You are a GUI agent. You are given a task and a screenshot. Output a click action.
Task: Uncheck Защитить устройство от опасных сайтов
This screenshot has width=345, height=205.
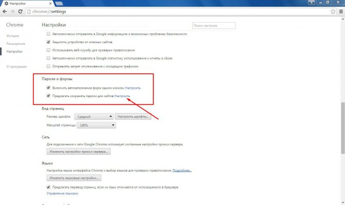coord(48,42)
